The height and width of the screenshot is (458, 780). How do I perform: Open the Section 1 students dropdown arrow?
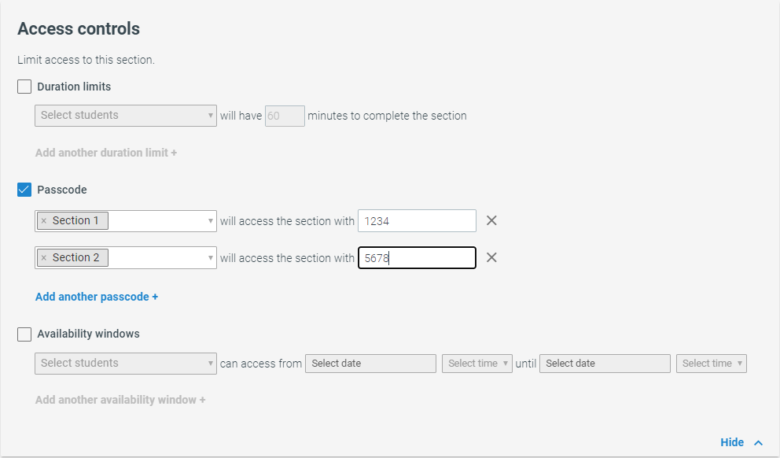click(211, 221)
